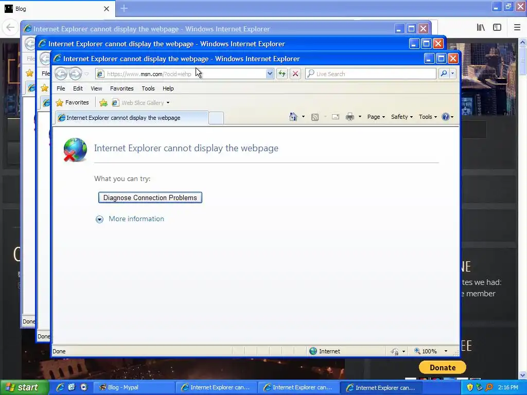Click the system tray orange magnifier icon

coord(489,387)
